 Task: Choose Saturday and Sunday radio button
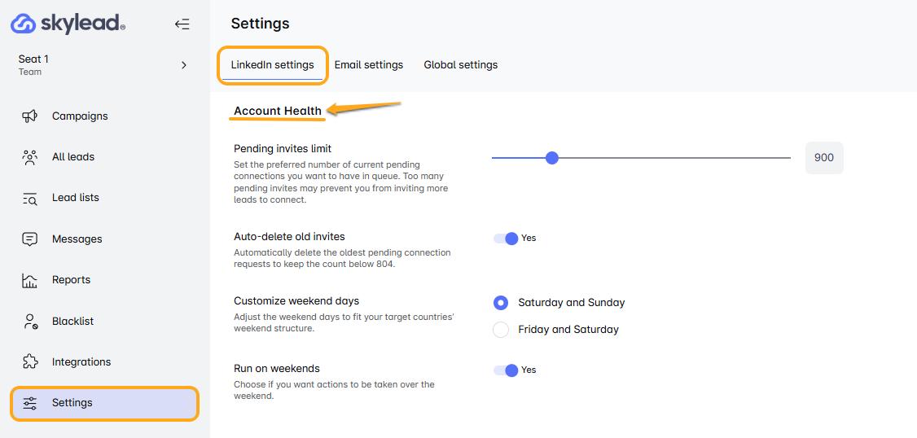(502, 303)
